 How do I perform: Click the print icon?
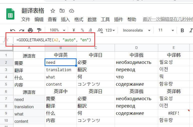(x=30, y=30)
